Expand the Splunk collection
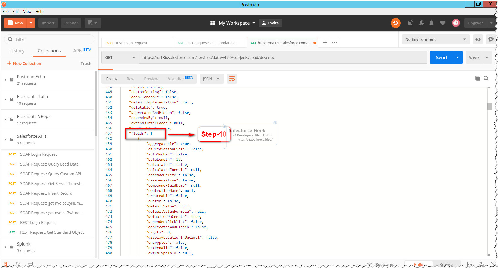500x270 pixels. pyautogui.click(x=5, y=247)
